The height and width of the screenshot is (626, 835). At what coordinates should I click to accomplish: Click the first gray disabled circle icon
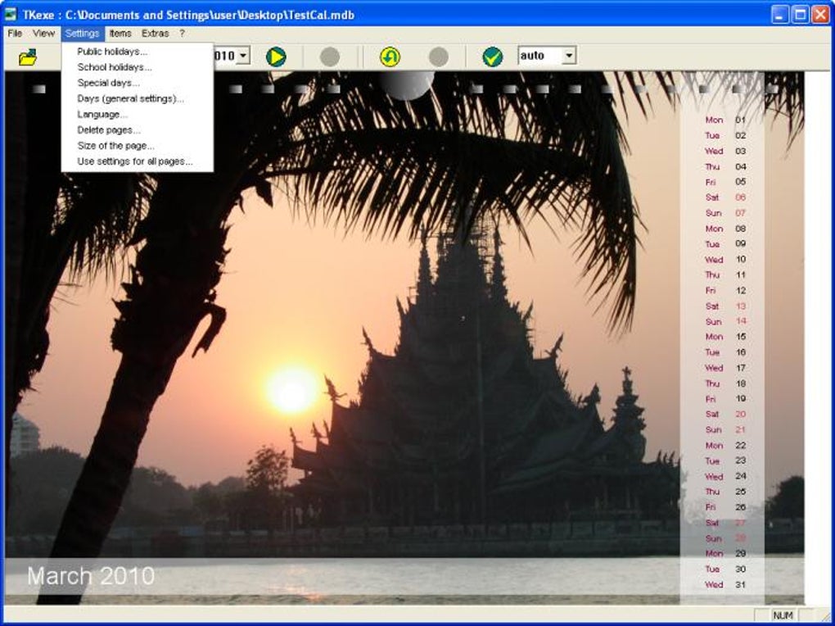(x=330, y=57)
